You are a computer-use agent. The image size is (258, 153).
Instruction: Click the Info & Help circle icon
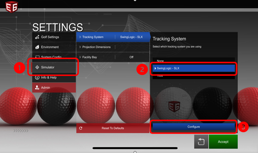pyautogui.click(x=37, y=77)
